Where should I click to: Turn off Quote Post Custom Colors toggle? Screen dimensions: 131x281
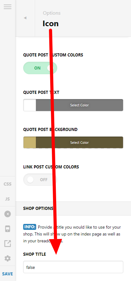click(40, 68)
